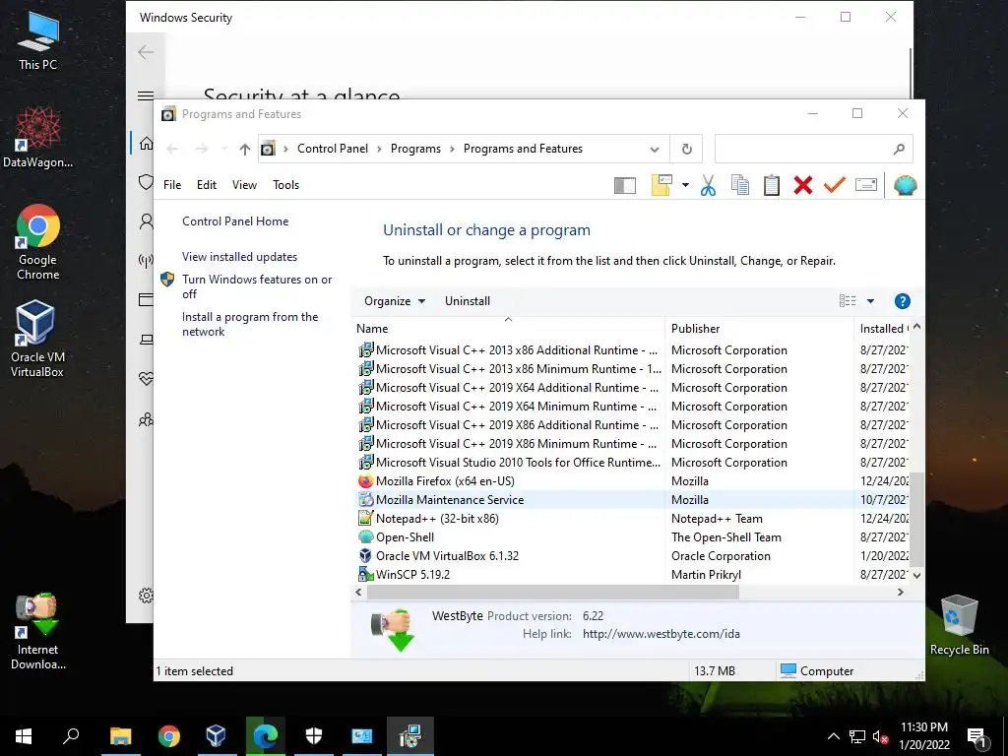Click the Refresh button beside address bar

pos(686,150)
